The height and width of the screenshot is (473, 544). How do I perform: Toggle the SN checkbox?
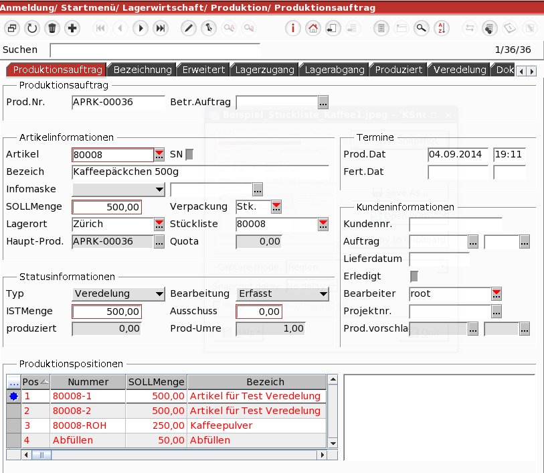point(189,154)
